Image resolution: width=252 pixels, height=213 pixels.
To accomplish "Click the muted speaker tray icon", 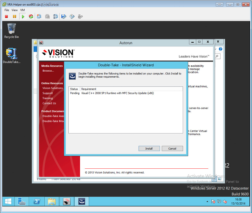I will (x=225, y=201).
